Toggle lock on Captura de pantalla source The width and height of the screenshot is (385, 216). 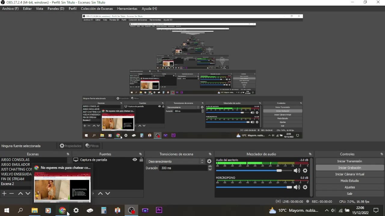[x=141, y=160]
